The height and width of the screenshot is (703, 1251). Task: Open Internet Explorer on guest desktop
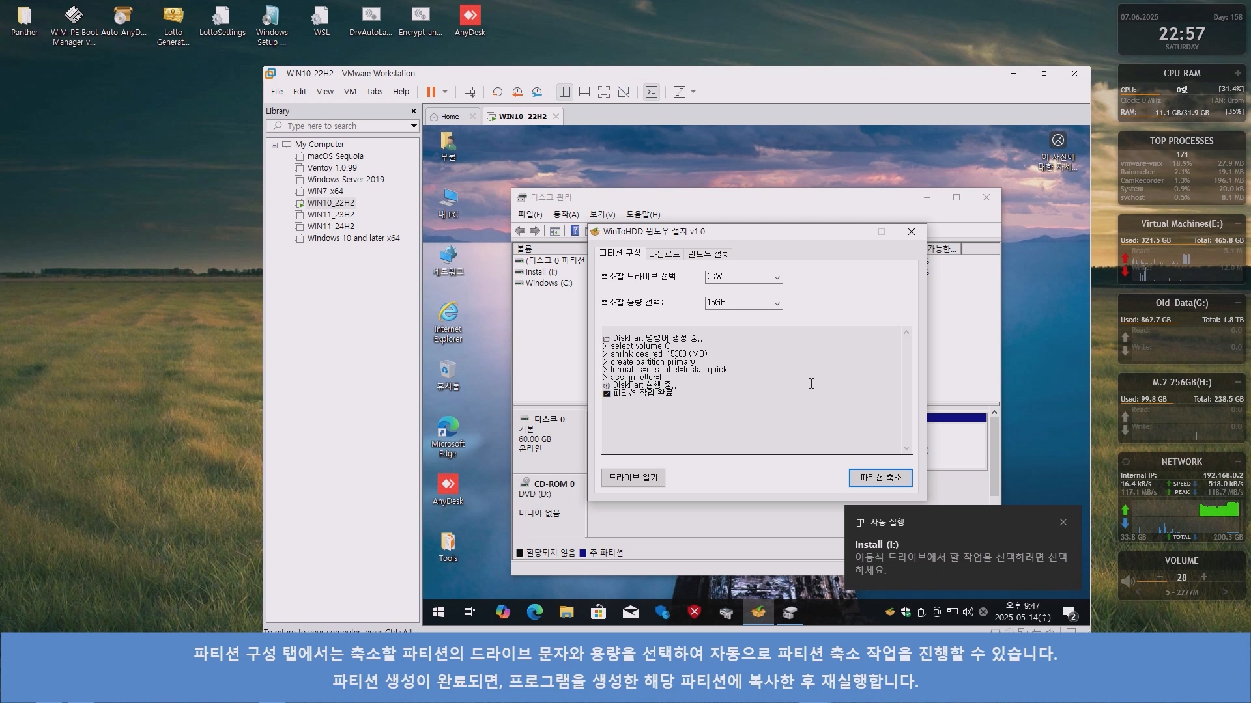tap(448, 322)
